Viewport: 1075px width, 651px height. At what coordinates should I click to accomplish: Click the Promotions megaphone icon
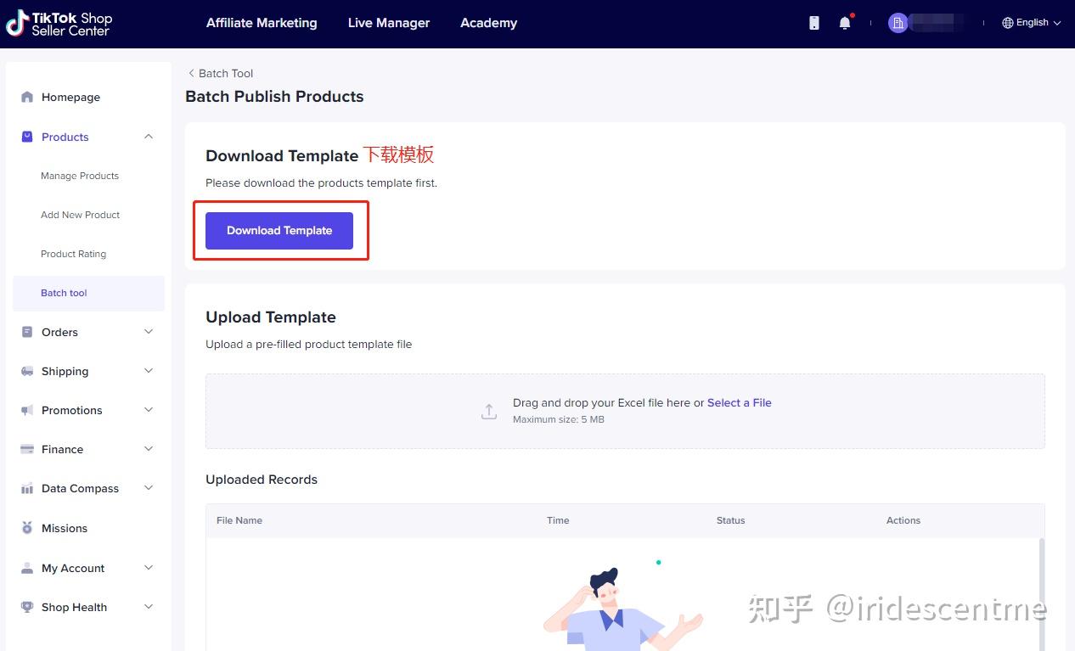click(26, 410)
